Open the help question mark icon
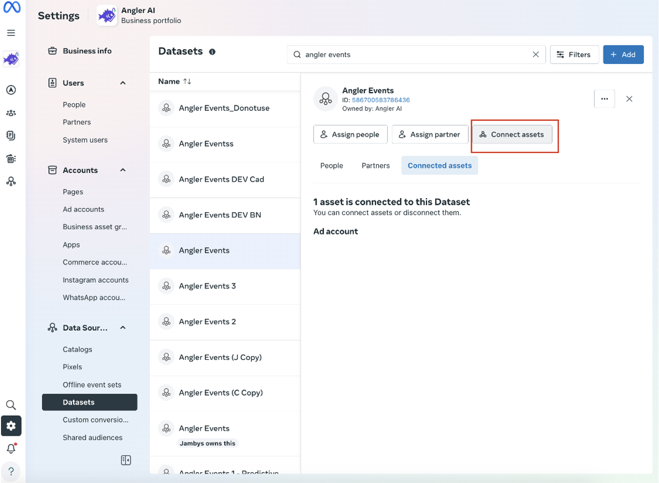This screenshot has width=659, height=483. click(11, 472)
